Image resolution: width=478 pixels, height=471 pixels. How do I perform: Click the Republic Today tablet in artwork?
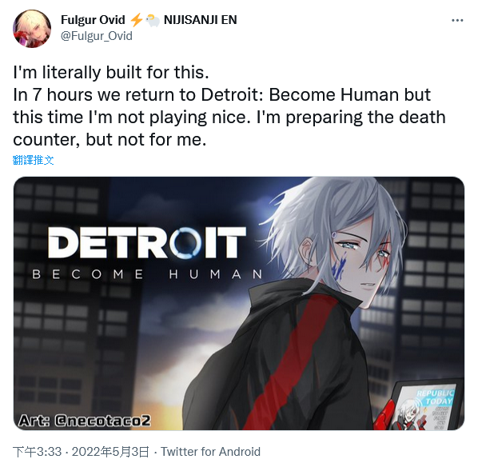pyautogui.click(x=427, y=405)
